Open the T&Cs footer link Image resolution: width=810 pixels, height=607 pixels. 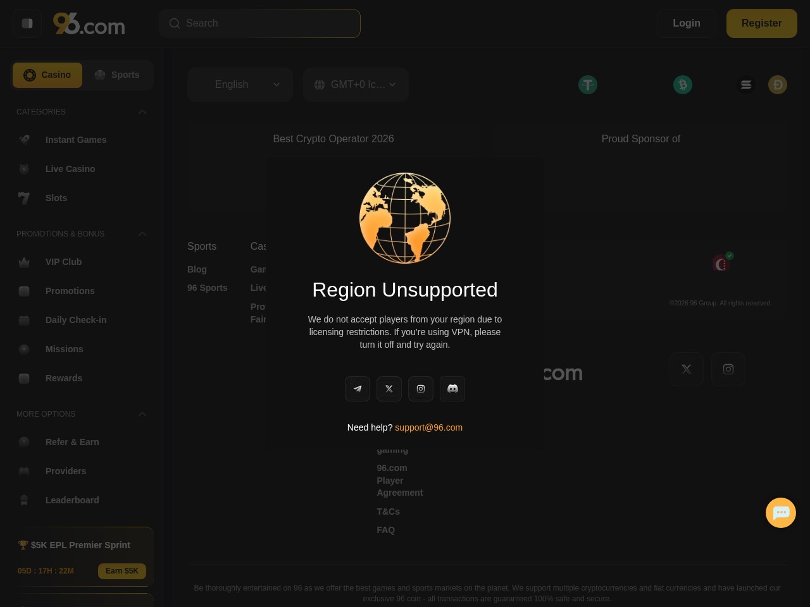pos(389,512)
